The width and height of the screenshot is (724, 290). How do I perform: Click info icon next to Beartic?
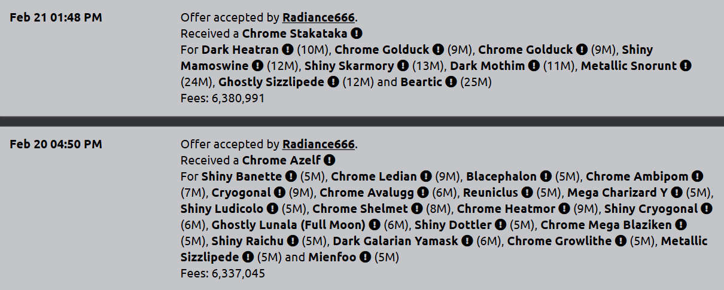[x=449, y=82]
